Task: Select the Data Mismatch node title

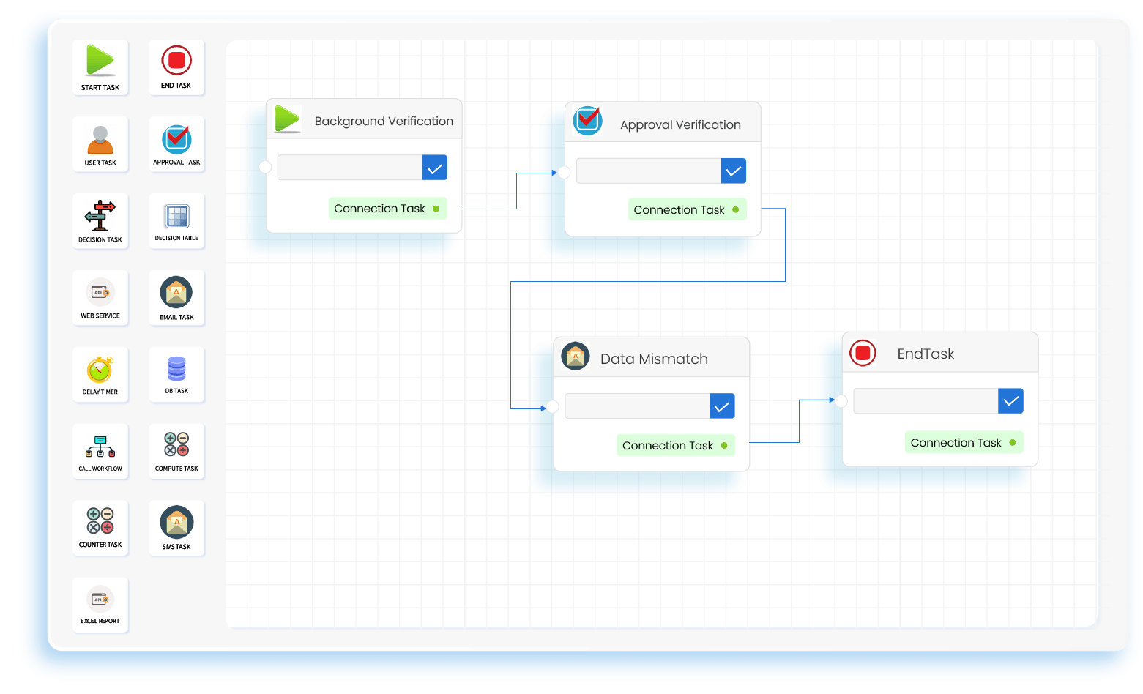Action: pyautogui.click(x=654, y=359)
